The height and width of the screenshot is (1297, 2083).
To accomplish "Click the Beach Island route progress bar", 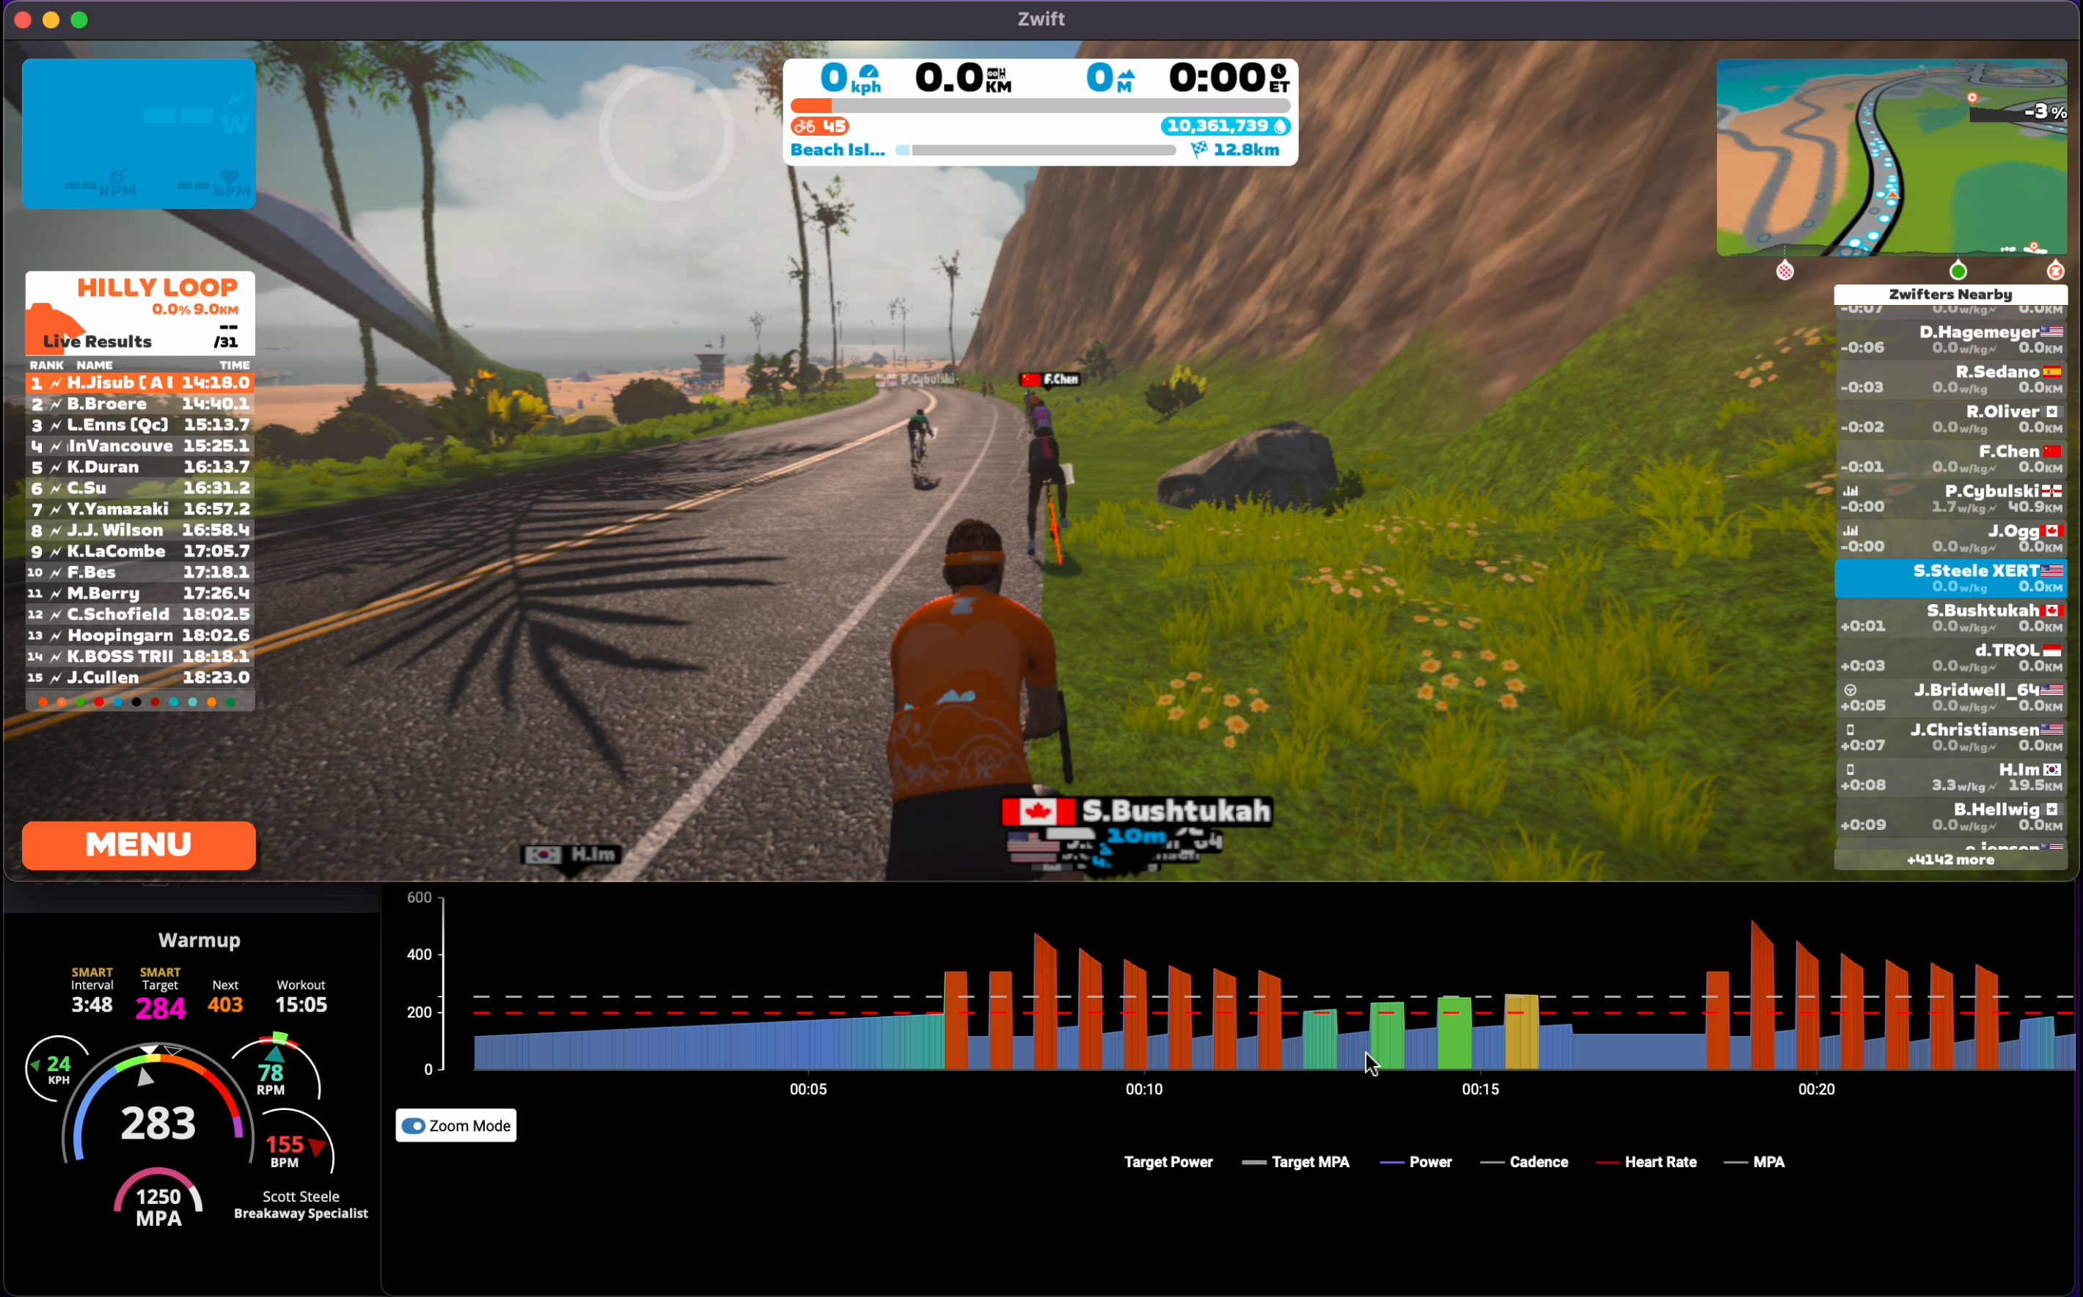I will [x=1036, y=150].
